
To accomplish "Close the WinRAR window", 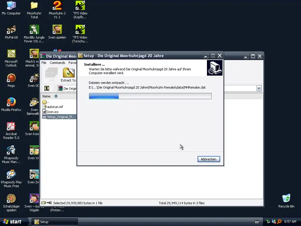I will pyautogui.click(x=260, y=56).
